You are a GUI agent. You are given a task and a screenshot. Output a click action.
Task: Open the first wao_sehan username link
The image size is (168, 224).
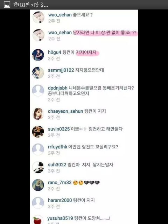60,15
